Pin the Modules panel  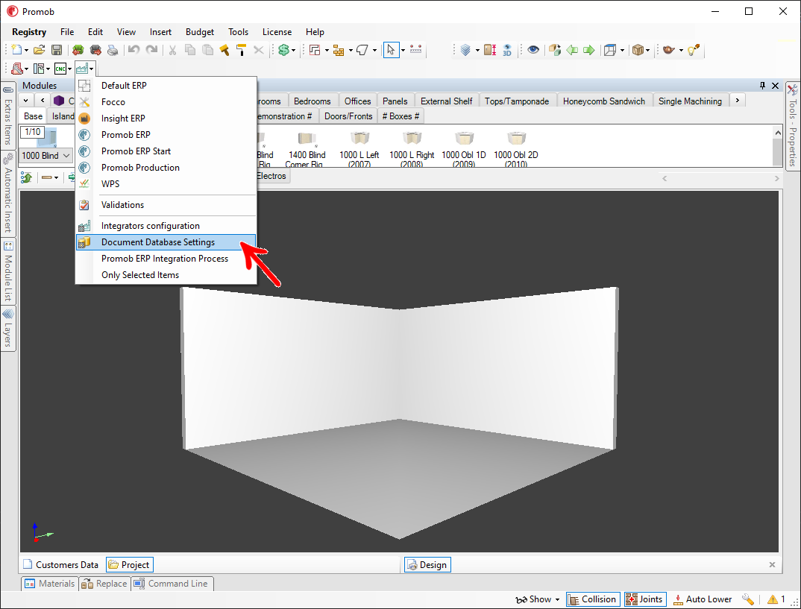763,85
